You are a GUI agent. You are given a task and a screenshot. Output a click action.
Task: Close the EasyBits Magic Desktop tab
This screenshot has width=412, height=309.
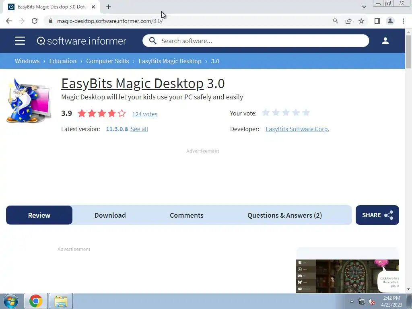click(93, 7)
